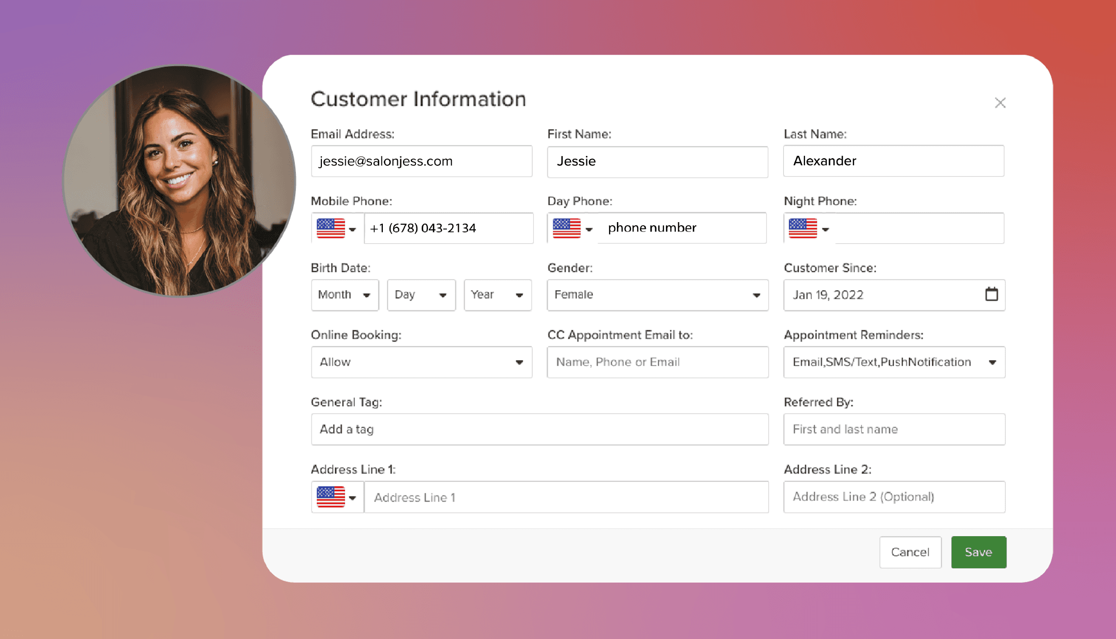Click the First Name field showing Jessie
The image size is (1116, 639).
[657, 161]
